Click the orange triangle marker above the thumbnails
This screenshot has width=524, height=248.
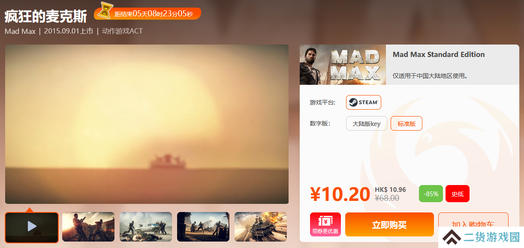[29, 209]
